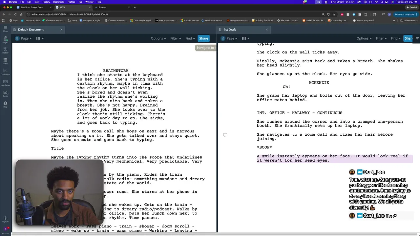
Task: Click the Navigate to tooltip button
Action: coord(206,48)
